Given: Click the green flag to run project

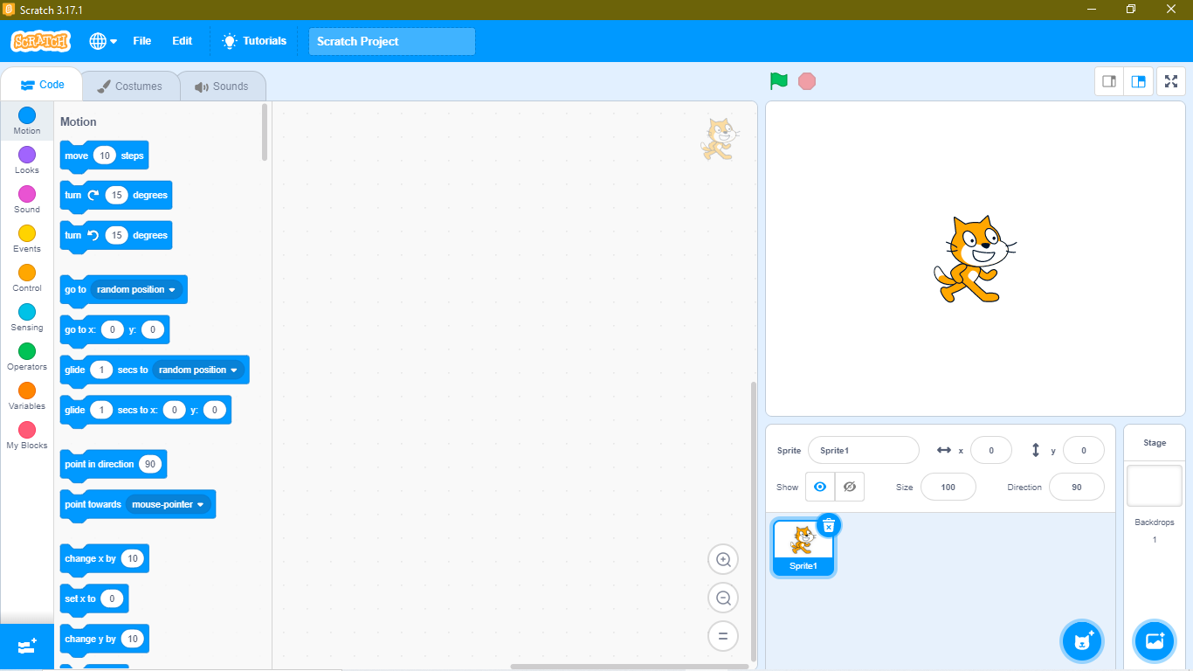Looking at the screenshot, I should click(778, 81).
